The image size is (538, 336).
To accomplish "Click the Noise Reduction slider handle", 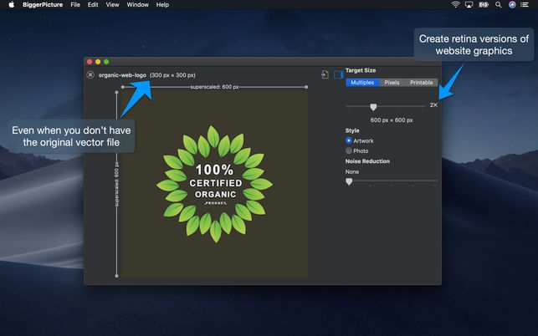I will pos(349,181).
